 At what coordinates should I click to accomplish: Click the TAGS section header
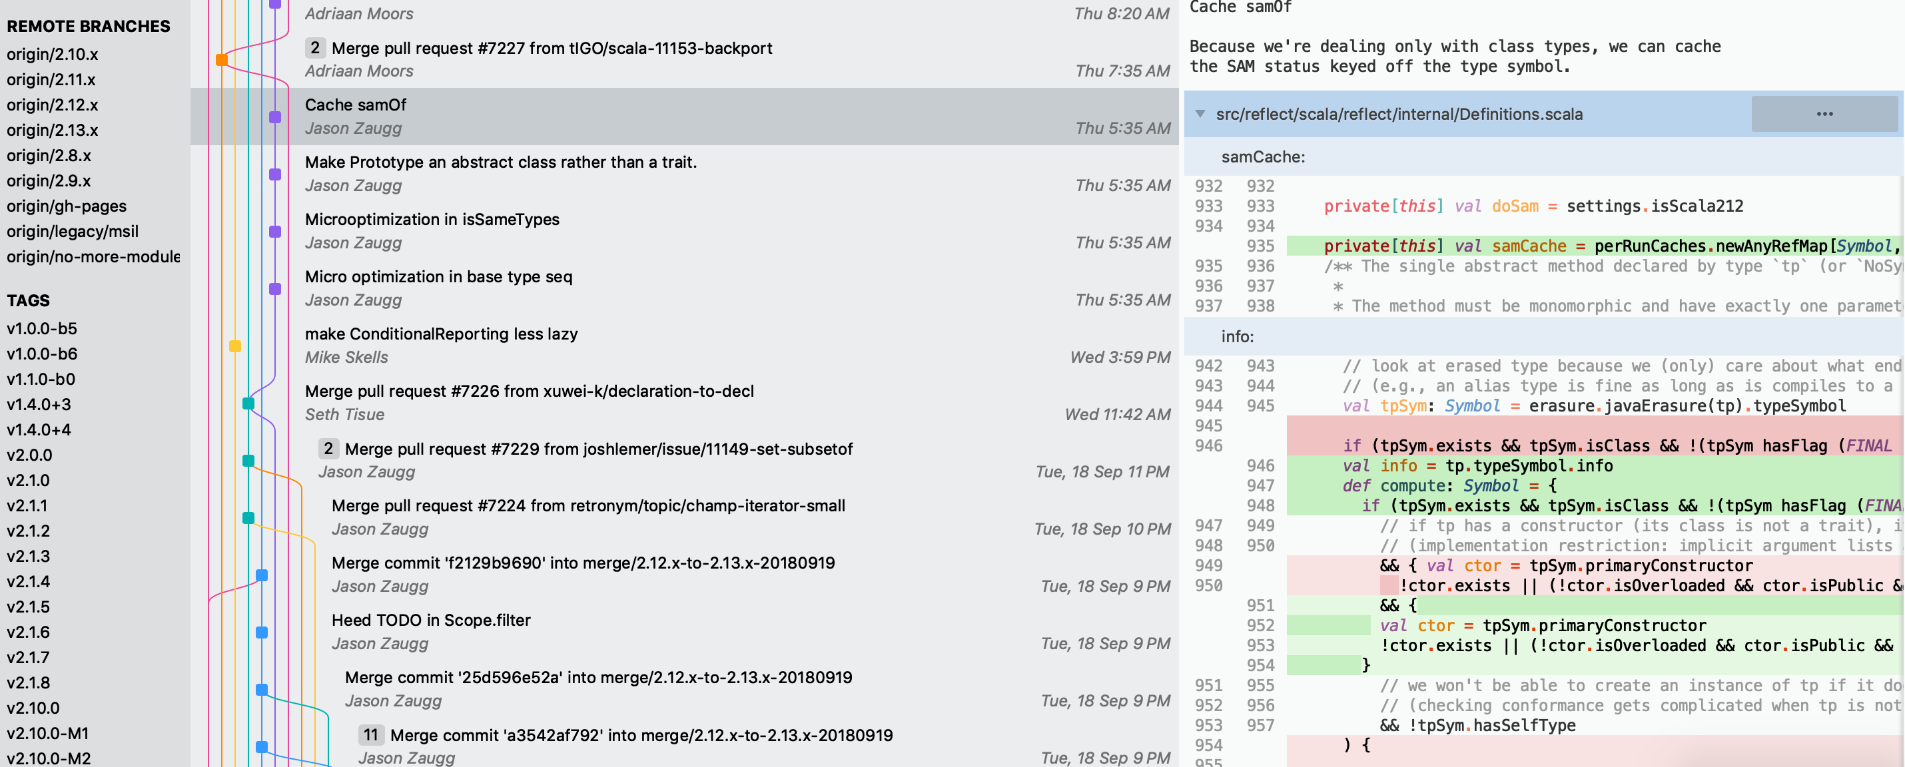tap(28, 300)
